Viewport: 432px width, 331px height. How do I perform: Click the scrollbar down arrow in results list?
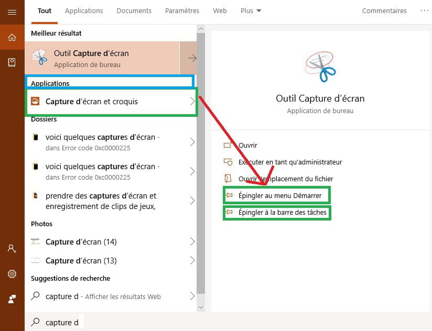tap(201, 307)
